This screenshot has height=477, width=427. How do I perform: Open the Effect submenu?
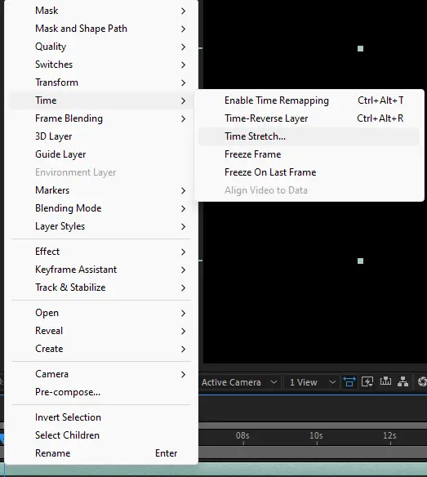pyautogui.click(x=101, y=252)
